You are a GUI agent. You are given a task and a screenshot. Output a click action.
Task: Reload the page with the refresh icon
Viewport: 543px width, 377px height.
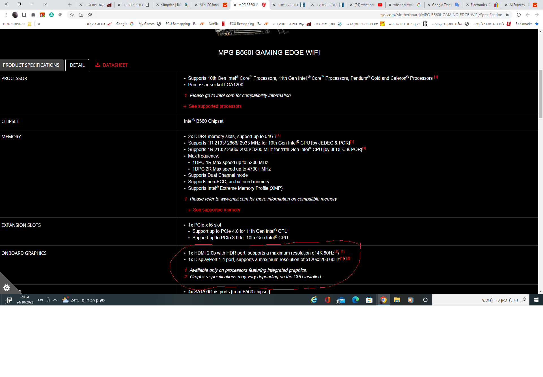(518, 15)
